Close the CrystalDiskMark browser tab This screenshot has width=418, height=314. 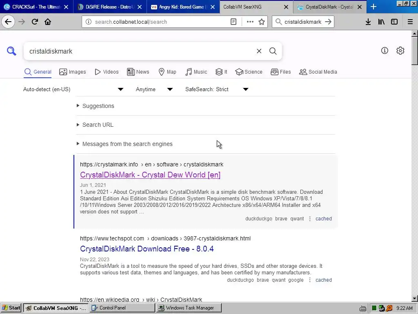tap(360, 7)
